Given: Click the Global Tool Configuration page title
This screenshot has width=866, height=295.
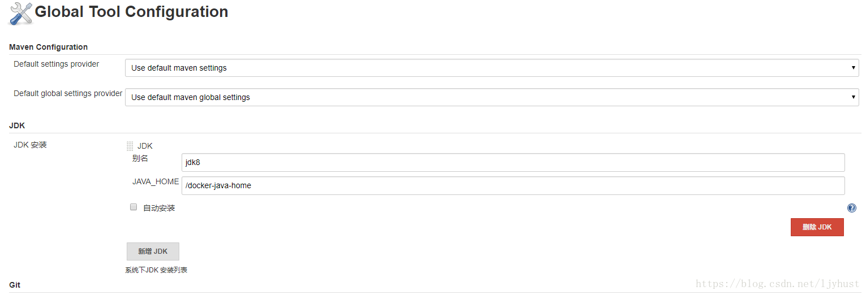Looking at the screenshot, I should (x=131, y=12).
